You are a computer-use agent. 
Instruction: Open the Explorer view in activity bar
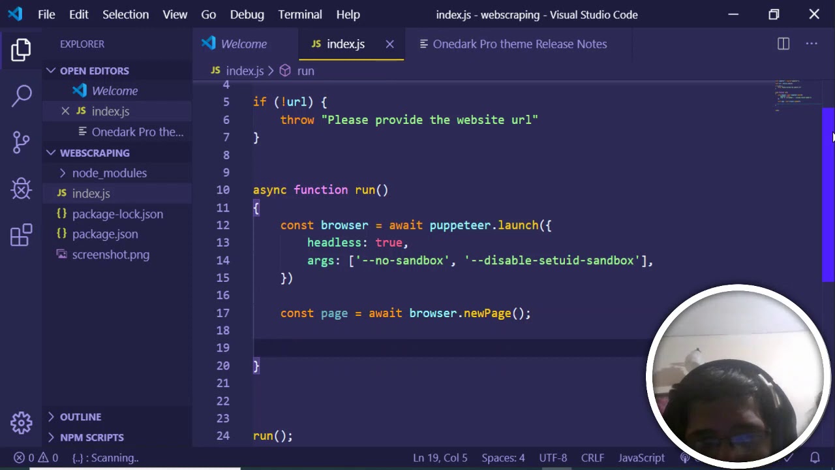point(21,50)
